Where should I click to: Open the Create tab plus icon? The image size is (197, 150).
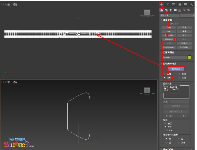[161, 4]
